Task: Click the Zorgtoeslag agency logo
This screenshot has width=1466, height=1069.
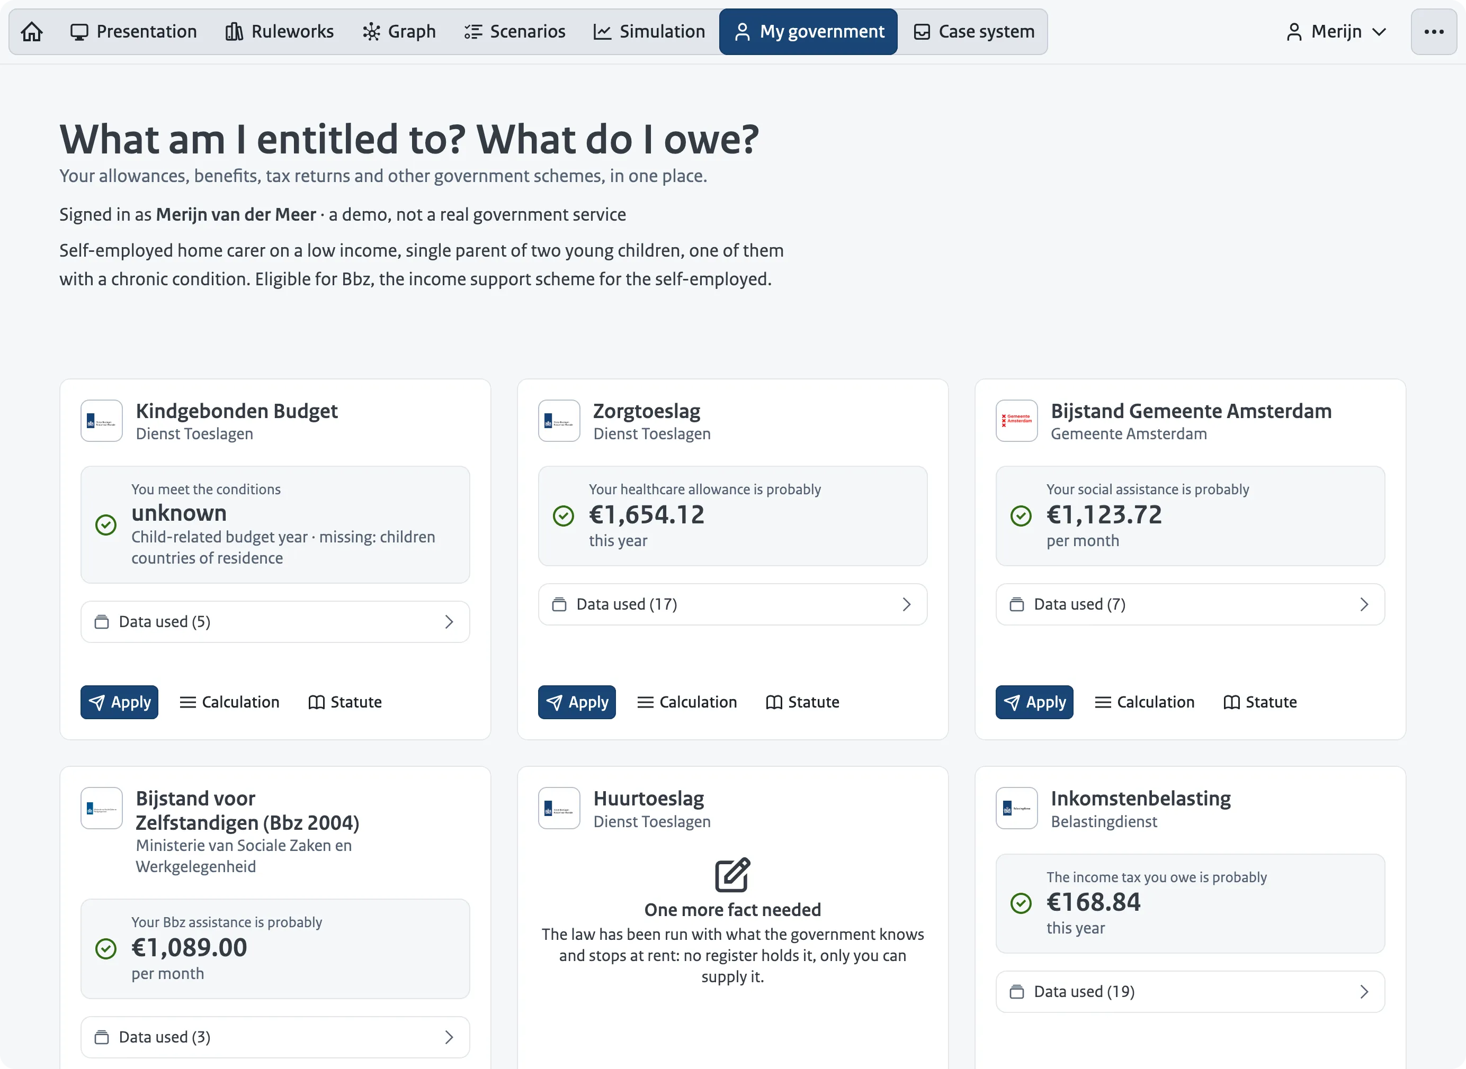Action: [x=559, y=421]
